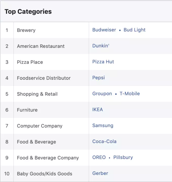Select the Pizza Place category
The image size is (172, 182).
pyautogui.click(x=30, y=62)
